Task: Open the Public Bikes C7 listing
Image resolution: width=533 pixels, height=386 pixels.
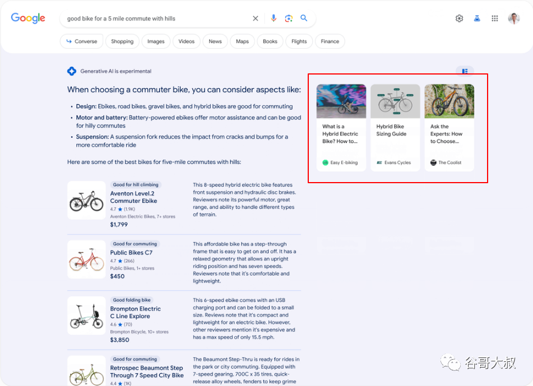Action: (131, 253)
